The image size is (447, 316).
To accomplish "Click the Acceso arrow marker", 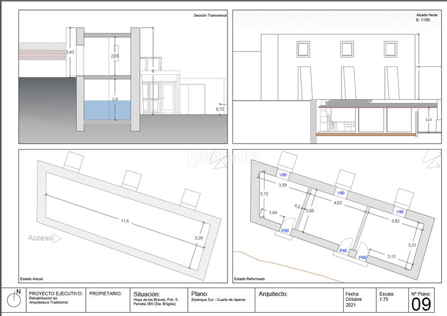I will tap(56, 238).
